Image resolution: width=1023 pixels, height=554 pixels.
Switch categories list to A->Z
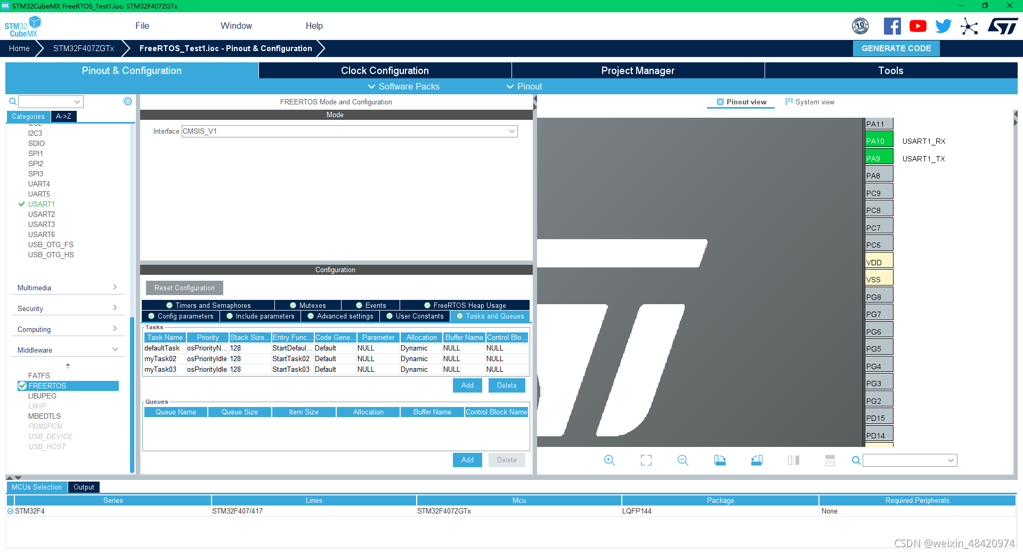(x=63, y=116)
